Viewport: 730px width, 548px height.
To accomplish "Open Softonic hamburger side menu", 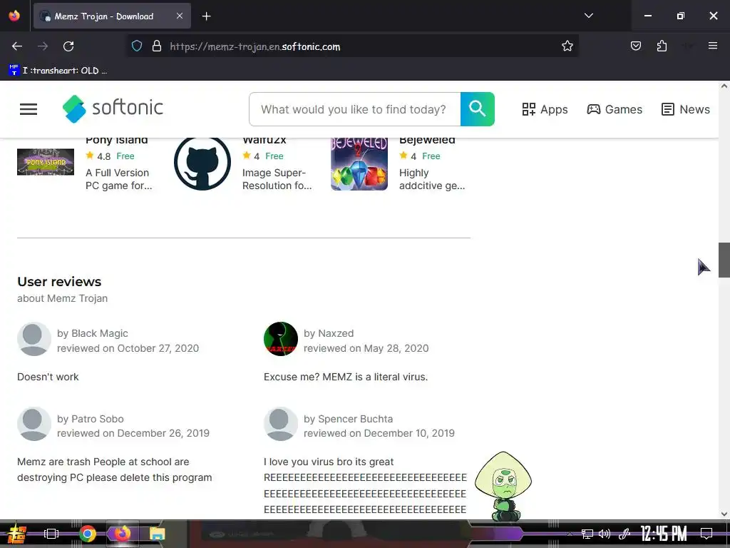I will pyautogui.click(x=29, y=109).
